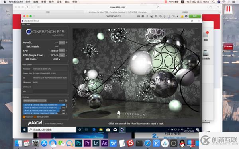Open WPS Office from the Dock

pos(113,143)
